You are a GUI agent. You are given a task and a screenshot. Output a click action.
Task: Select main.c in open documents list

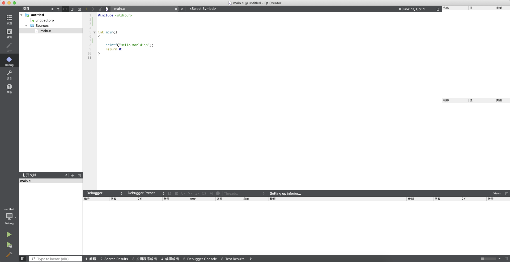pos(51,181)
